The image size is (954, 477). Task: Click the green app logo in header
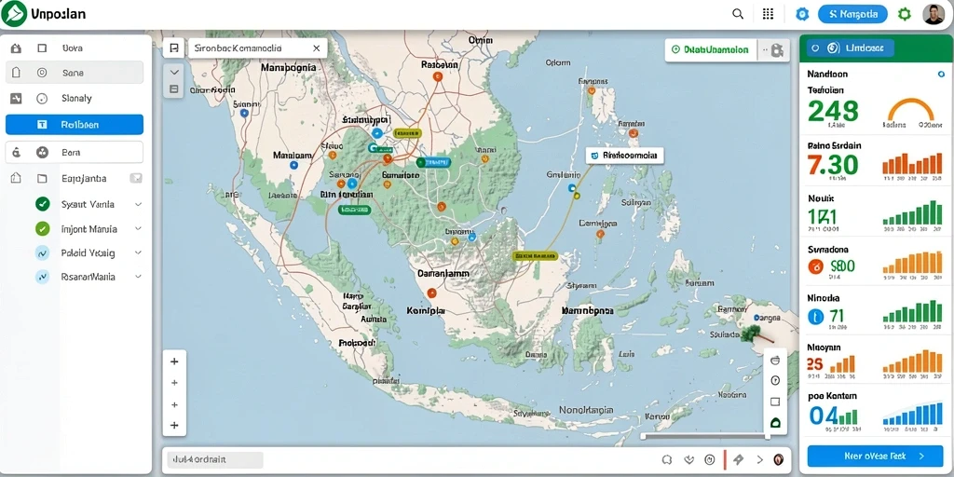[x=13, y=13]
